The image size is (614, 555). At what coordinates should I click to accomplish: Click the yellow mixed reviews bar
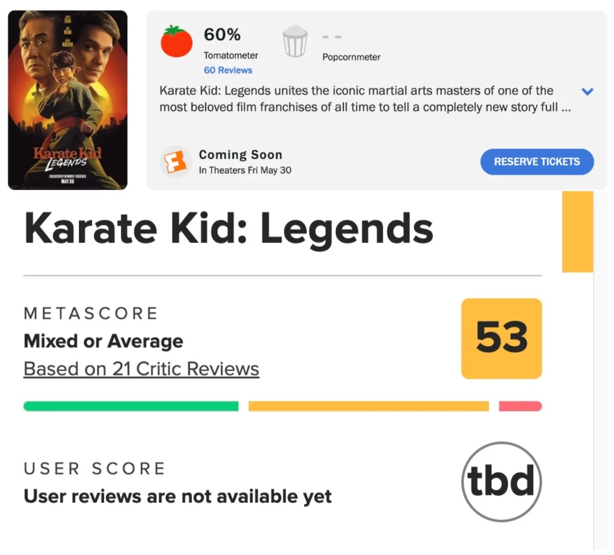tap(368, 406)
